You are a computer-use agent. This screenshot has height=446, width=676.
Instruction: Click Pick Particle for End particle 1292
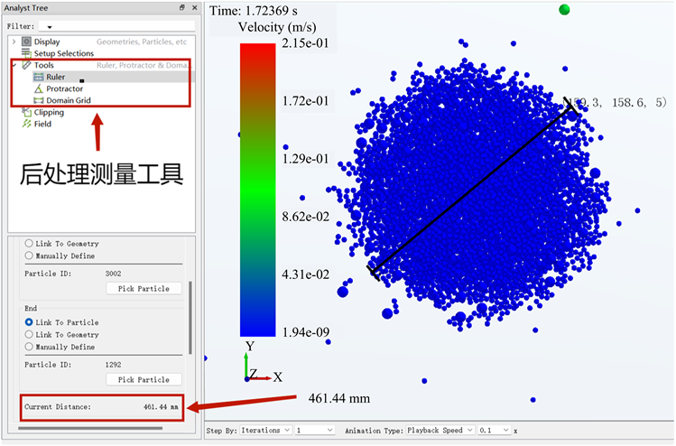pos(144,379)
